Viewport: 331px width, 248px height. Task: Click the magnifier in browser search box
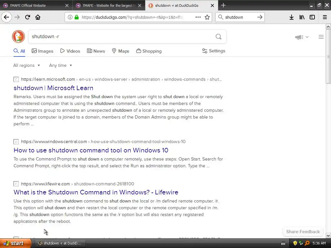(220, 17)
